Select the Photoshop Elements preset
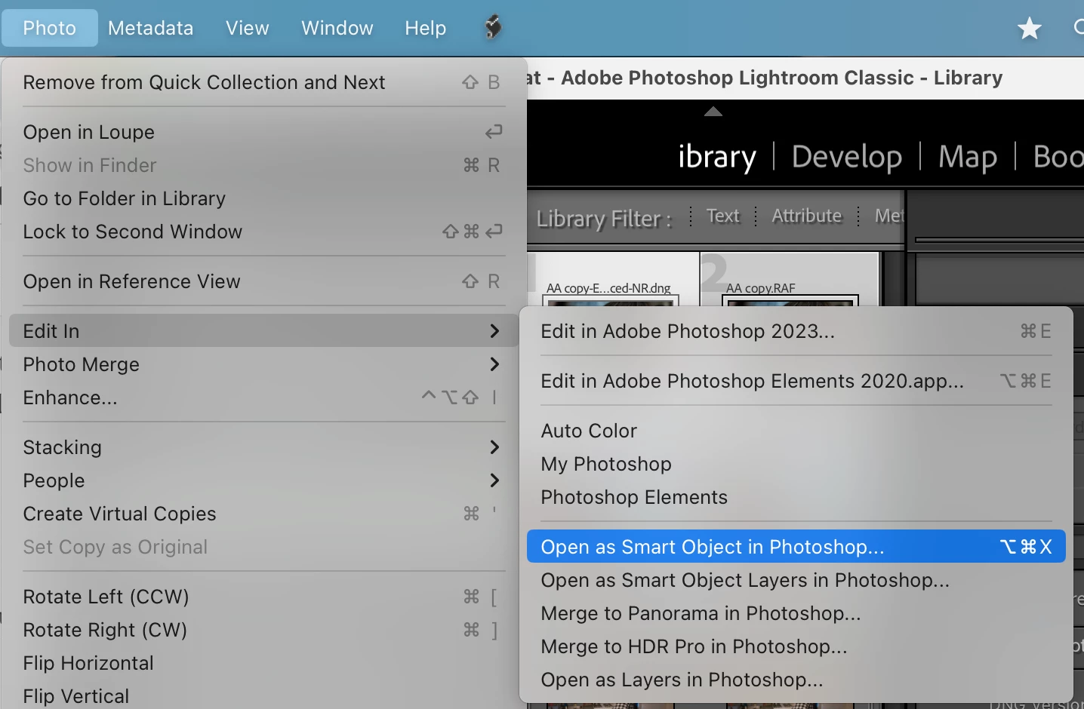 pyautogui.click(x=796, y=497)
